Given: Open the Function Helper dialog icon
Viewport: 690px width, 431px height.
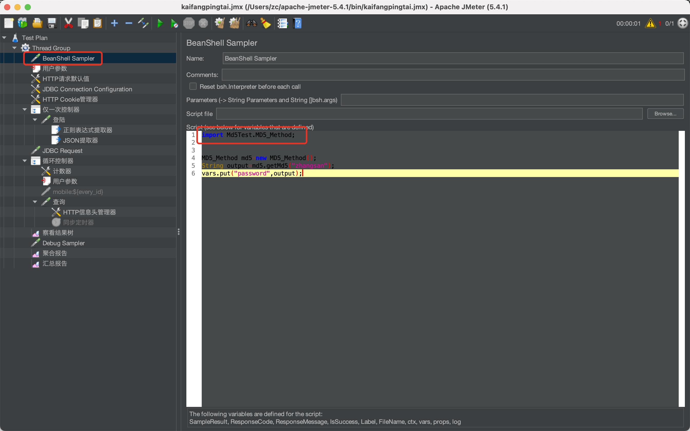Looking at the screenshot, I should click(283, 23).
